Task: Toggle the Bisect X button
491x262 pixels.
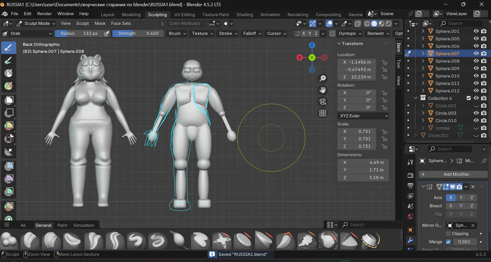Action: point(451,206)
